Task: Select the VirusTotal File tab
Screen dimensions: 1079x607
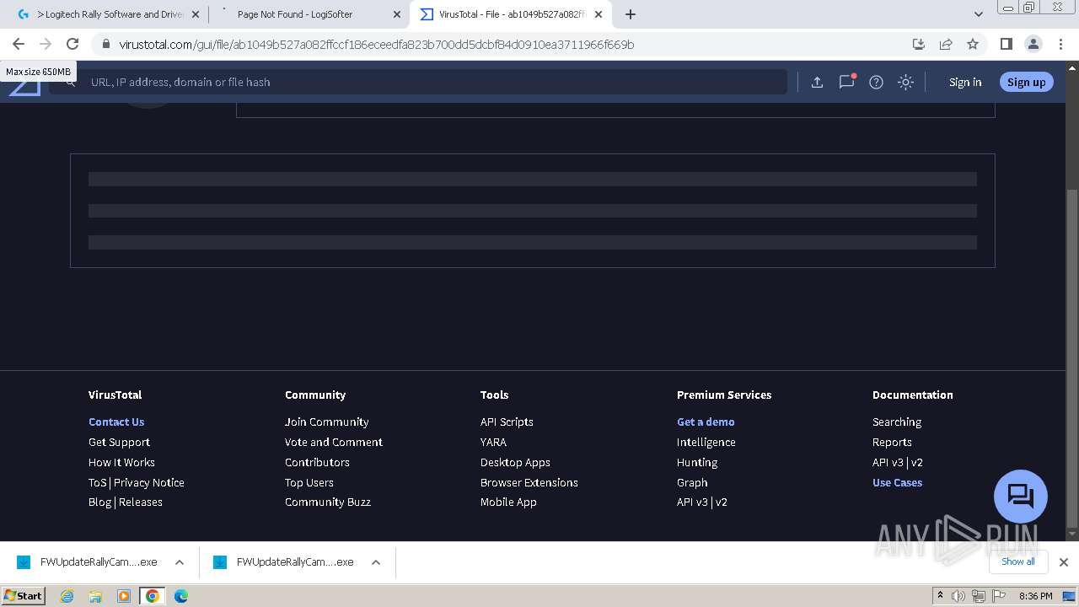Action: coord(511,14)
